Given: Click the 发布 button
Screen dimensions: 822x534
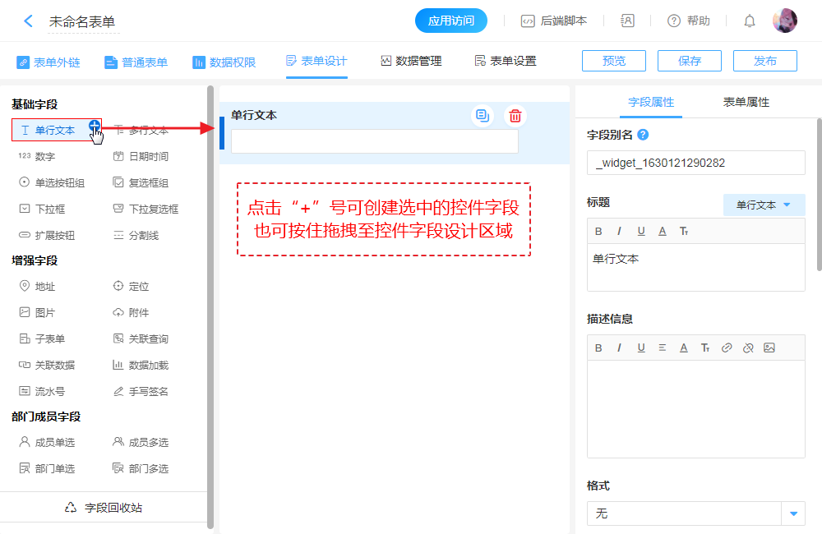Looking at the screenshot, I should (764, 61).
